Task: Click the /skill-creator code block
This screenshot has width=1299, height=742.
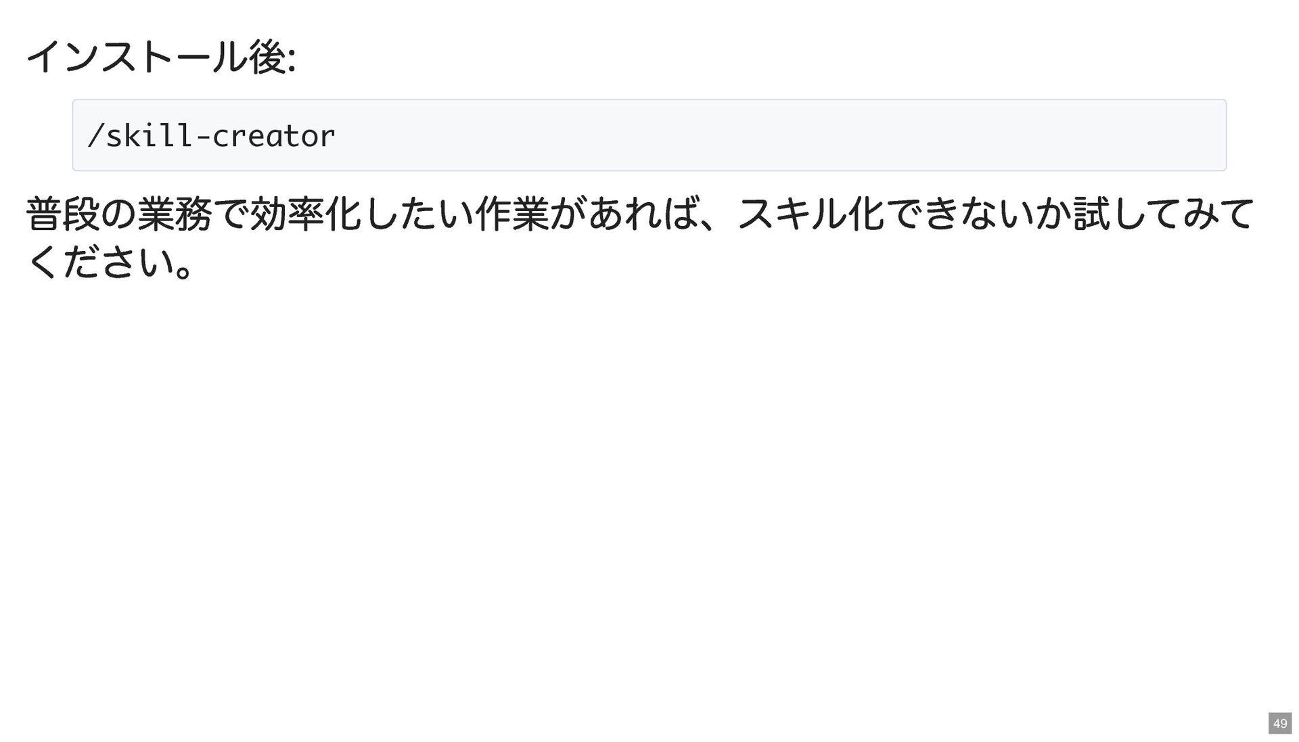Action: point(649,135)
